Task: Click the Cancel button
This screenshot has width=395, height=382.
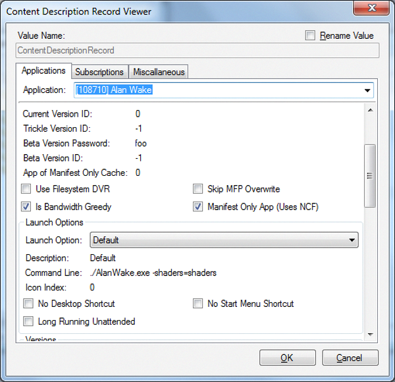Action: click(x=350, y=358)
